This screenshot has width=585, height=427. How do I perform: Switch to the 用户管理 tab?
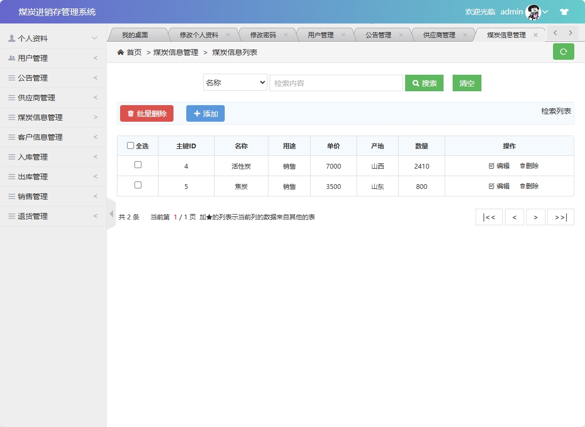click(319, 34)
